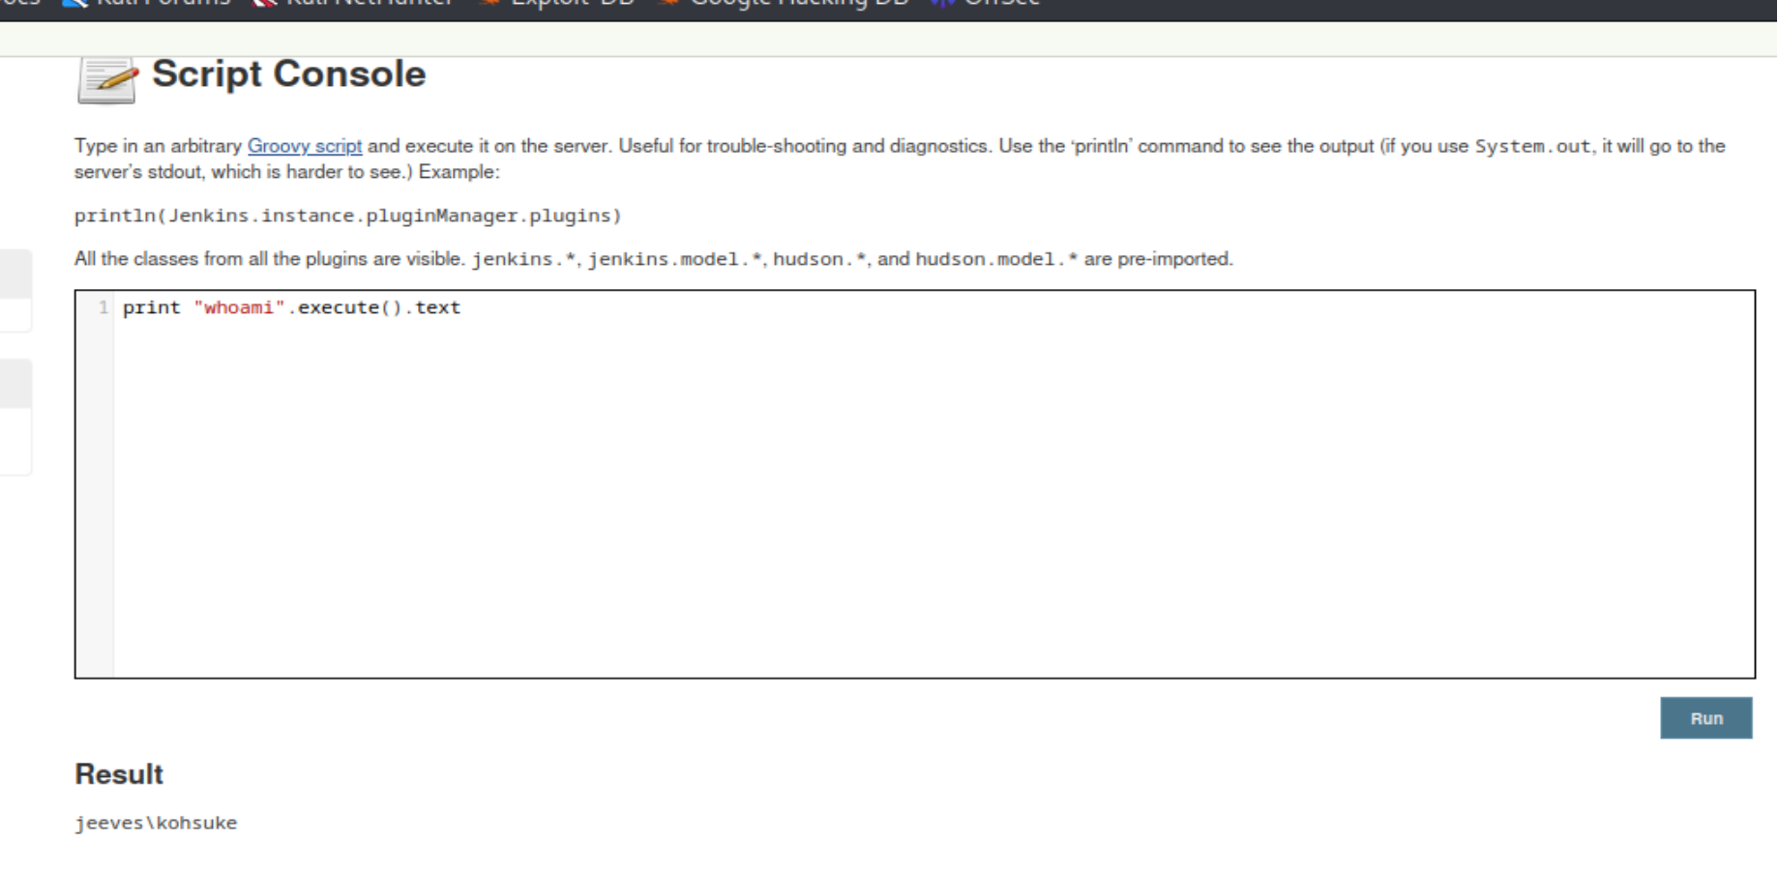Image resolution: width=1778 pixels, height=869 pixels.
Task: Click the jeeves\kohsuke result output
Action: (x=156, y=823)
